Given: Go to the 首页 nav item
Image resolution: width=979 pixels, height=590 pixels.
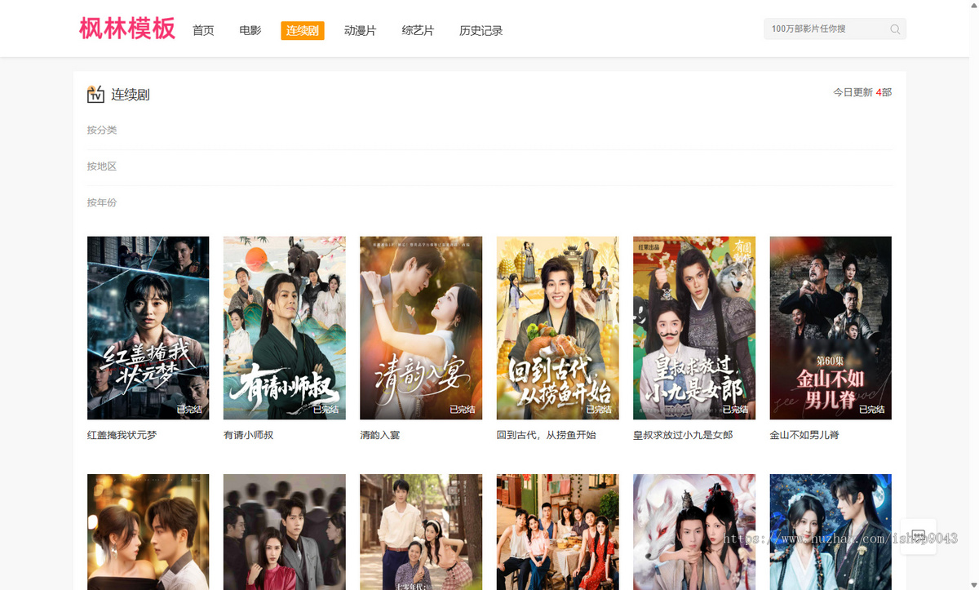Looking at the screenshot, I should pos(203,31).
